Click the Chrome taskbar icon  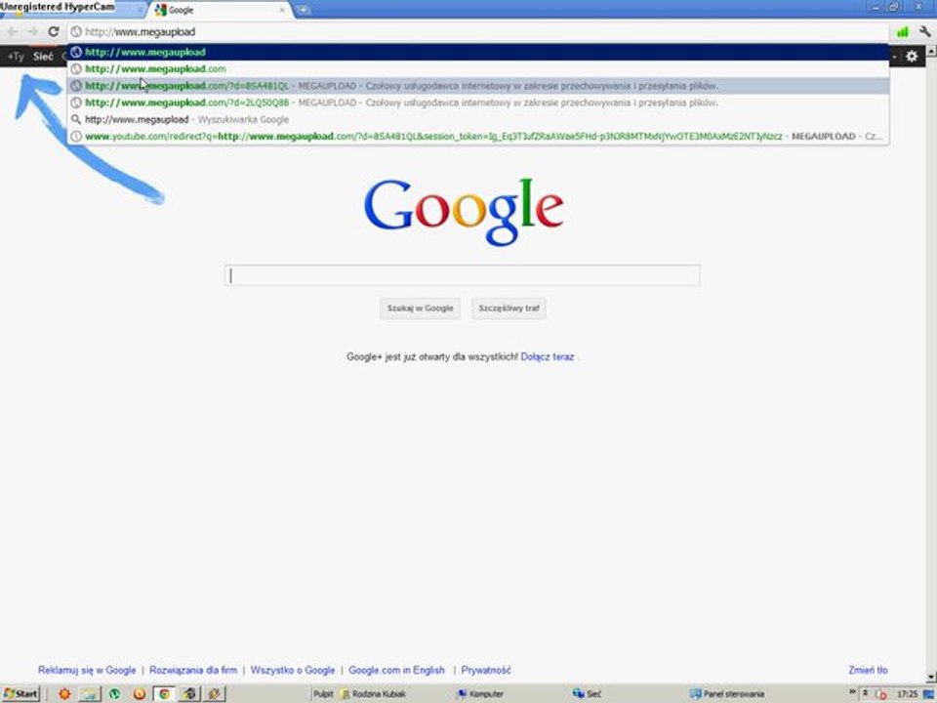[164, 693]
